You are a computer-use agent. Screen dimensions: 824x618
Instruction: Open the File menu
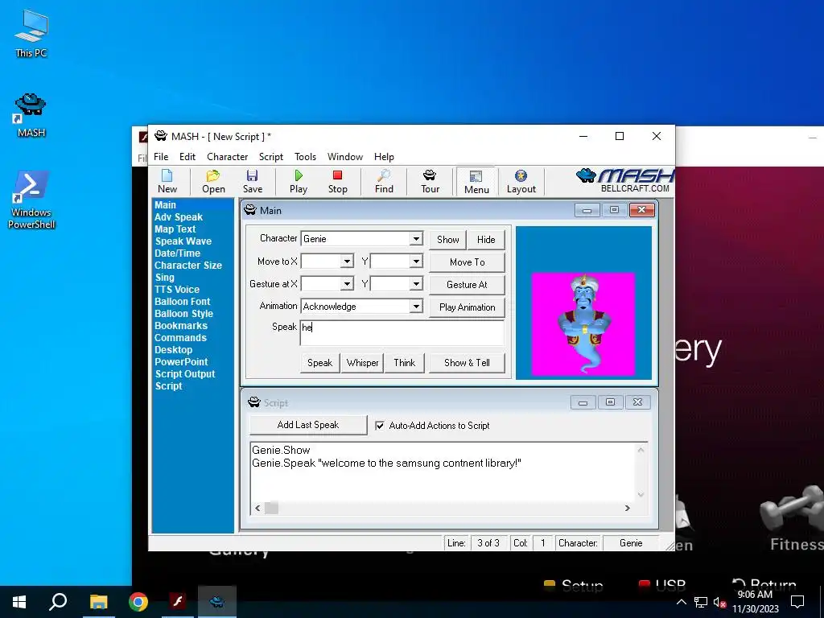coord(161,157)
